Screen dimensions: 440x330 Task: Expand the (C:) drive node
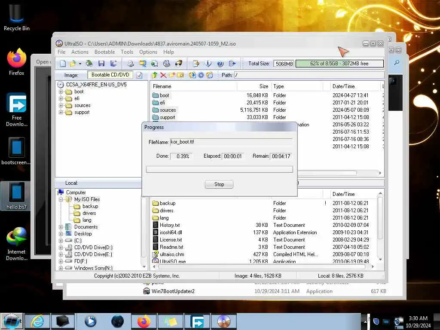click(61, 241)
